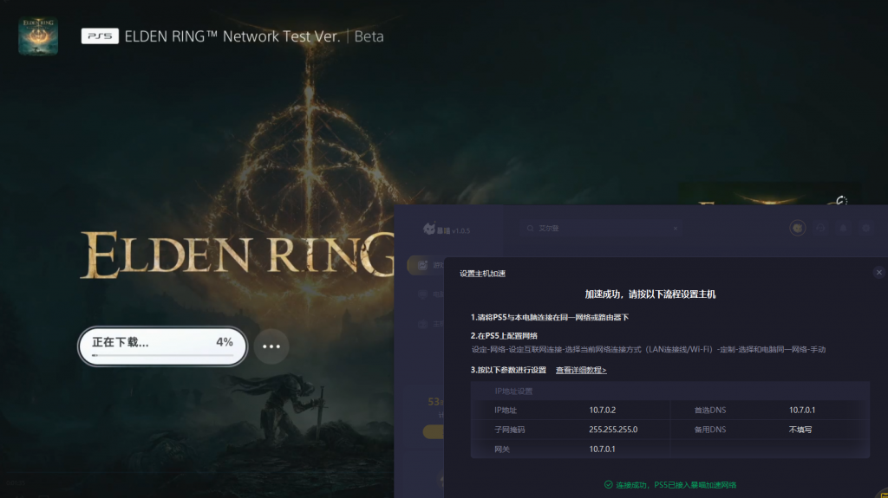Open the notification bell icon
This screenshot has width=888, height=498.
click(843, 228)
